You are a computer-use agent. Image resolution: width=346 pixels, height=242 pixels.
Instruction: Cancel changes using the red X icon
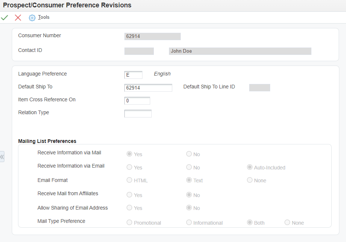(18, 17)
